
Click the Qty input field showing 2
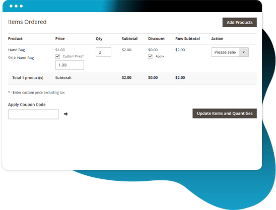pos(103,52)
